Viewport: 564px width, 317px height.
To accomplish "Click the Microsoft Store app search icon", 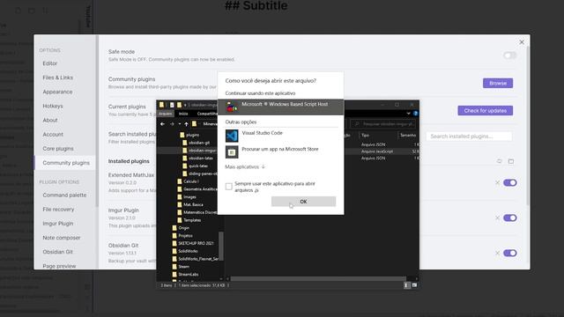I will click(232, 152).
